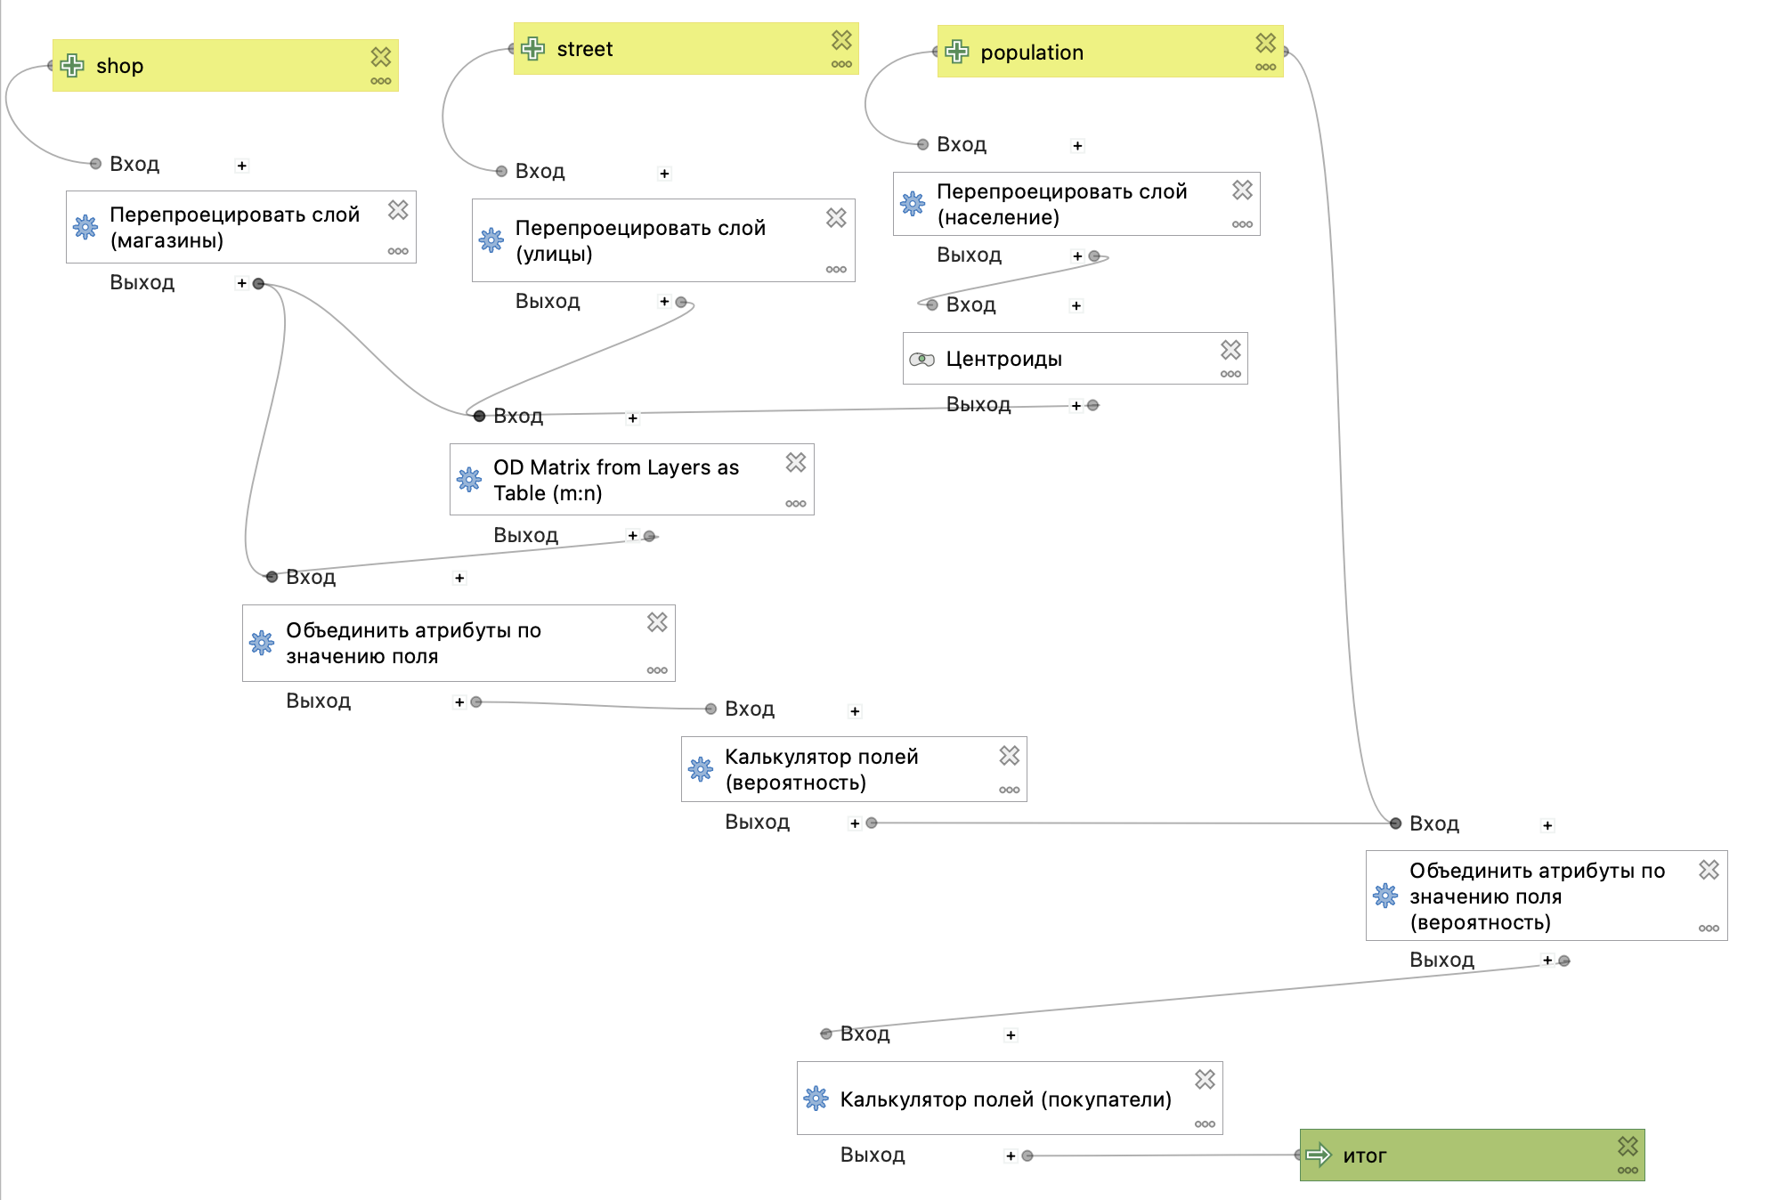Delete the Центроиды algorithm node
The image size is (1770, 1200).
1230,350
